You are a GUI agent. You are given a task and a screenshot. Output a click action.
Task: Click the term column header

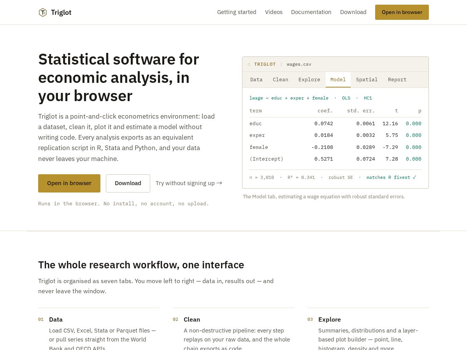point(256,111)
